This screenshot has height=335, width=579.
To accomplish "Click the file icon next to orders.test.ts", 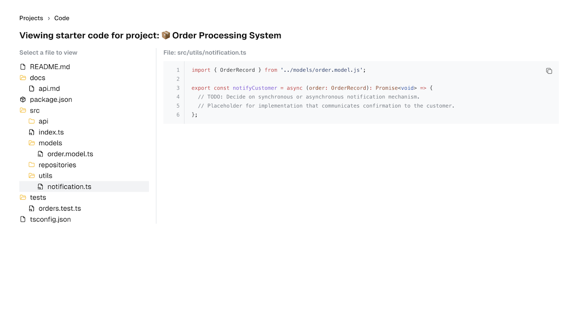I will point(31,208).
